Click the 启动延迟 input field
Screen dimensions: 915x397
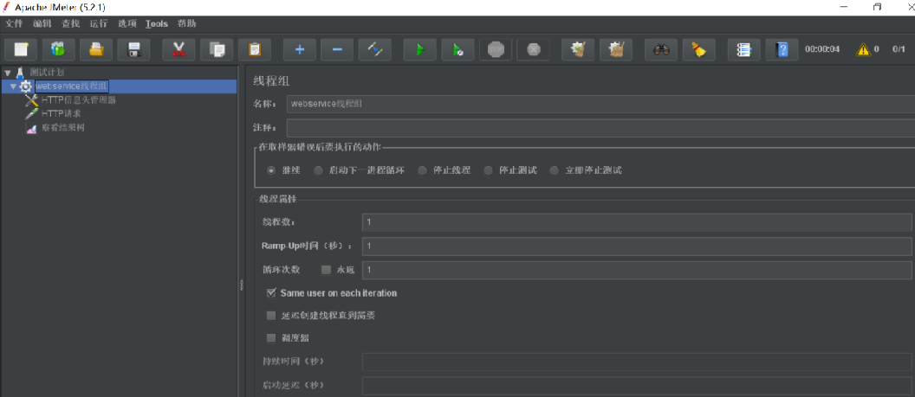click(637, 386)
